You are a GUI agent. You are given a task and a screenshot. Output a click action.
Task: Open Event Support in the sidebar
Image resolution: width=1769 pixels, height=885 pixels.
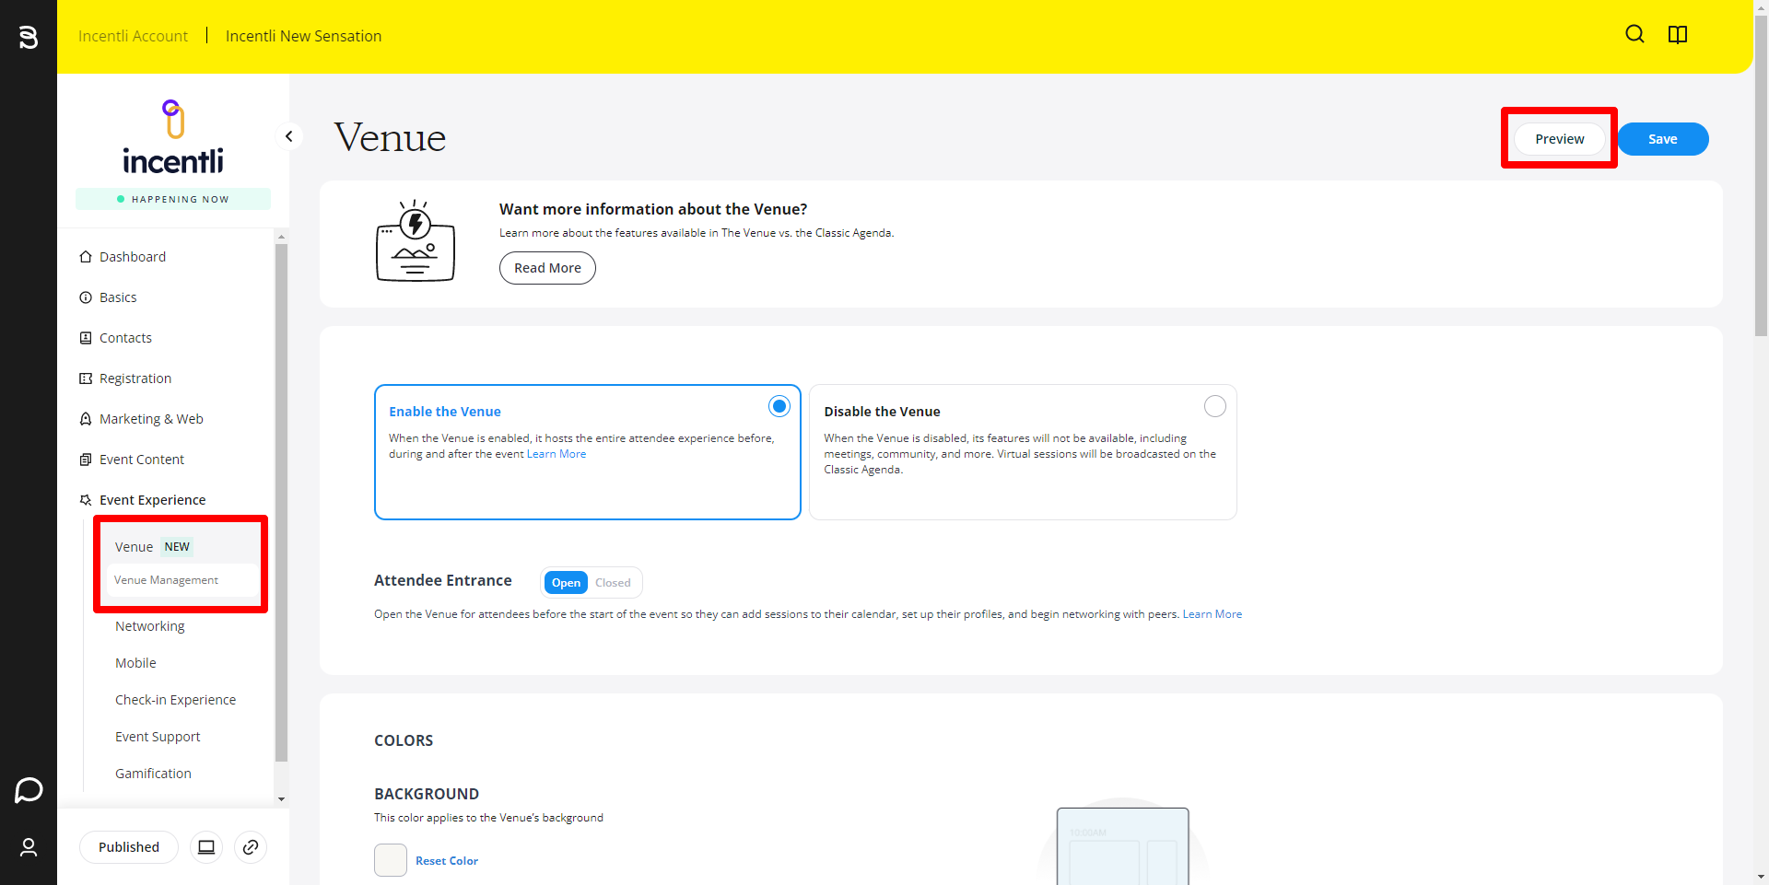click(158, 737)
